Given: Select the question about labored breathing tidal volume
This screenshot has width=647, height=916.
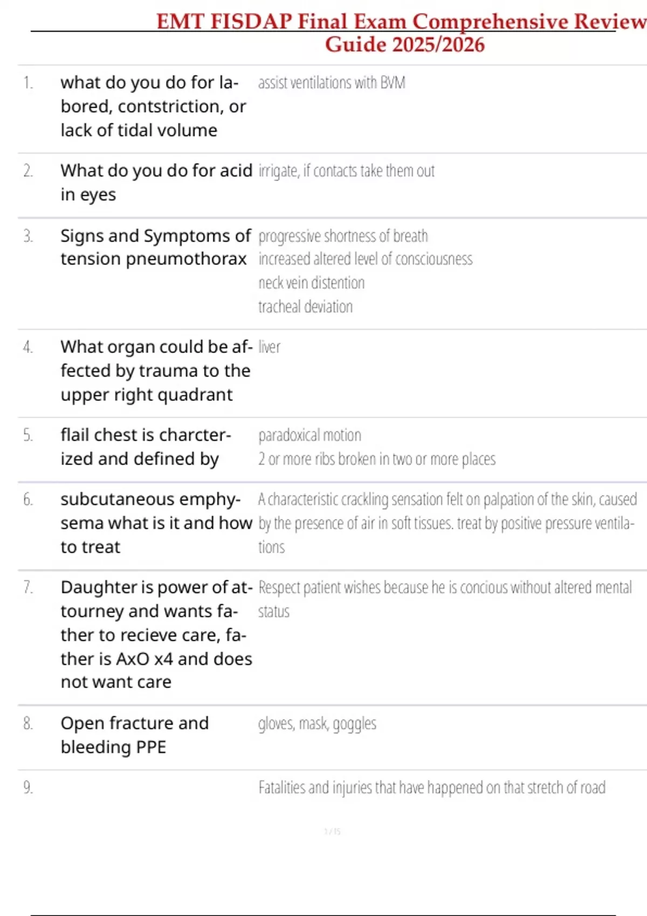Looking at the screenshot, I should tap(153, 106).
